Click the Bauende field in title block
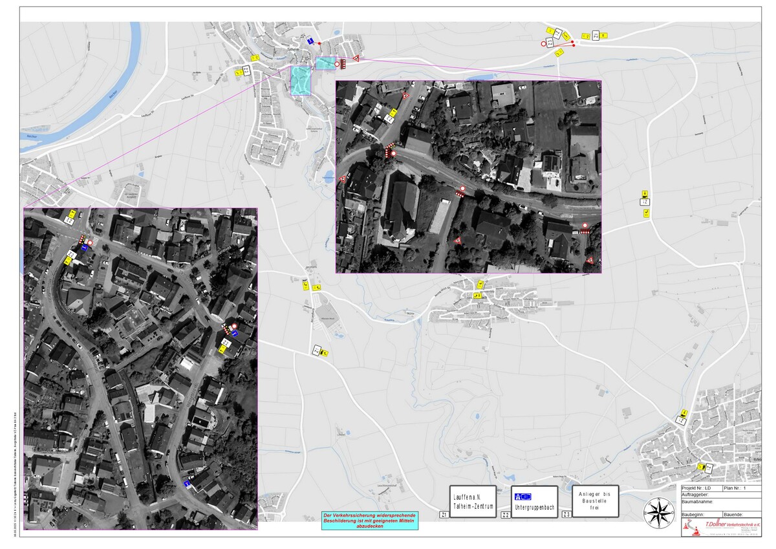 (741, 514)
